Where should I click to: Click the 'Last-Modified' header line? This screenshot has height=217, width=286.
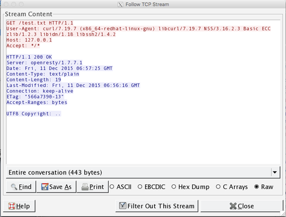coord(73,85)
